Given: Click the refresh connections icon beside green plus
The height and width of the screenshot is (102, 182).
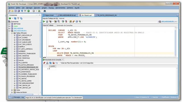Looking at the screenshot, I should coord(15,18).
